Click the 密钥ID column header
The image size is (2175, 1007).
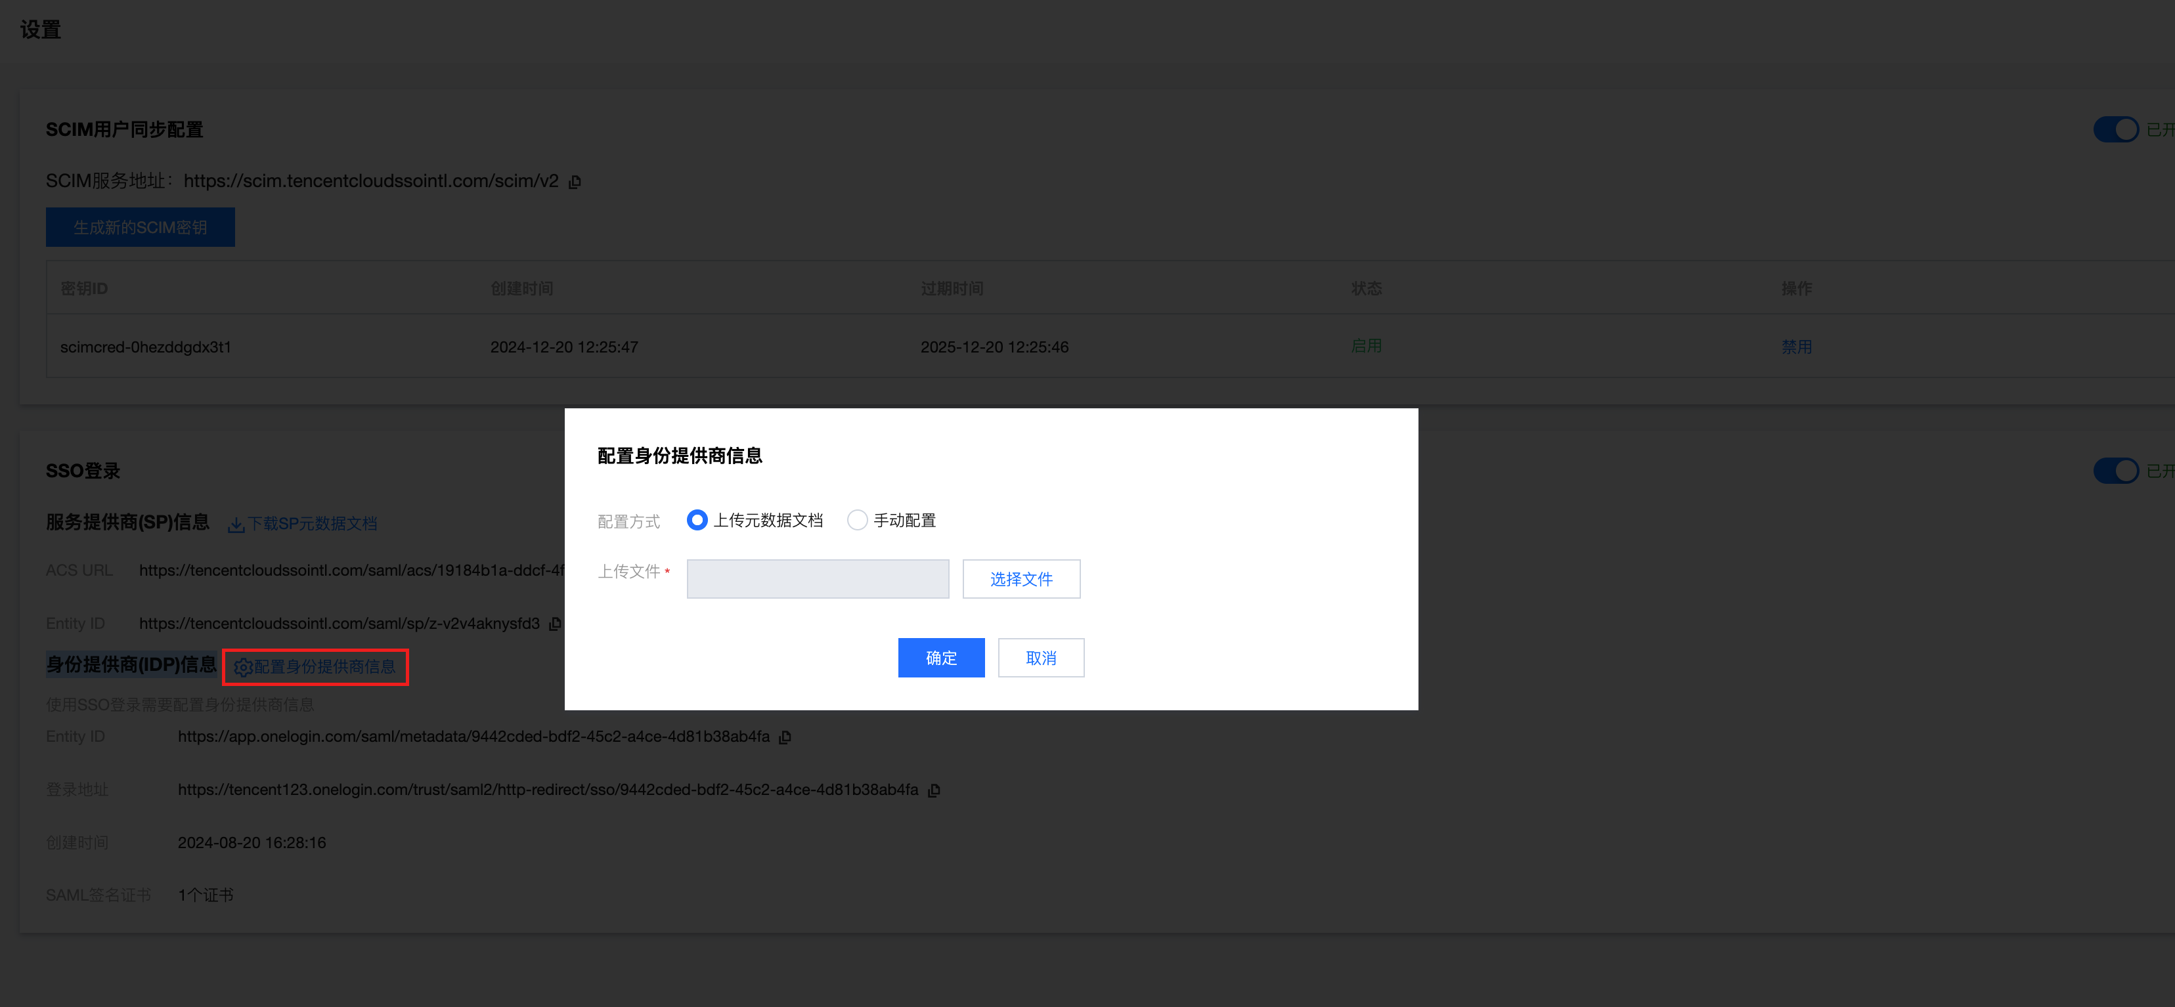85,289
